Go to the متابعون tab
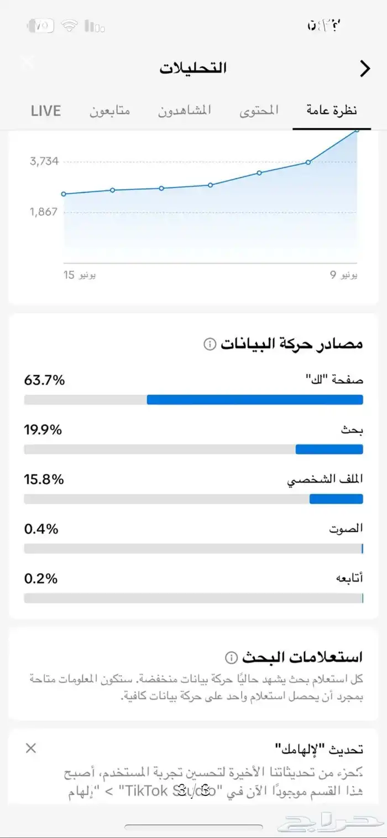The width and height of the screenshot is (387, 838). (x=109, y=110)
